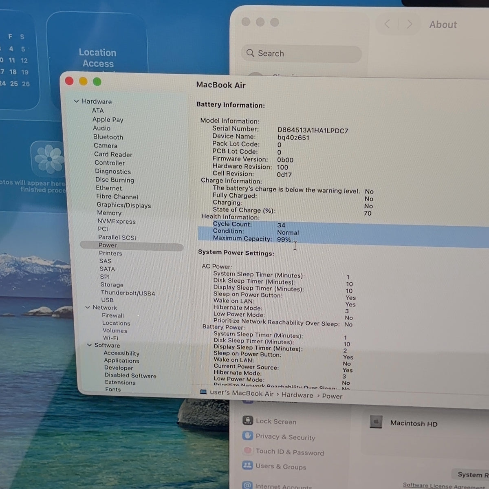The width and height of the screenshot is (489, 489).
Task: Select Accessibility under Software
Action: pyautogui.click(x=121, y=353)
